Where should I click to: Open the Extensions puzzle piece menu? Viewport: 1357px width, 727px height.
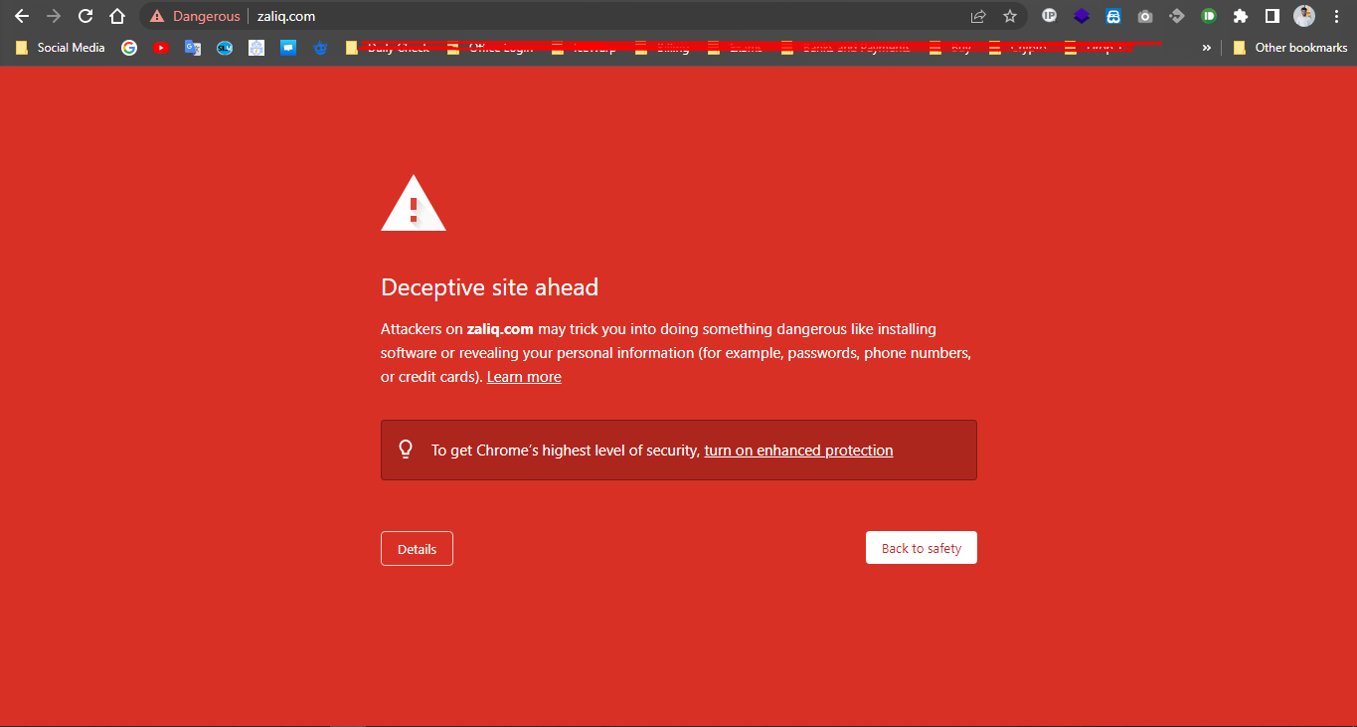[1240, 16]
